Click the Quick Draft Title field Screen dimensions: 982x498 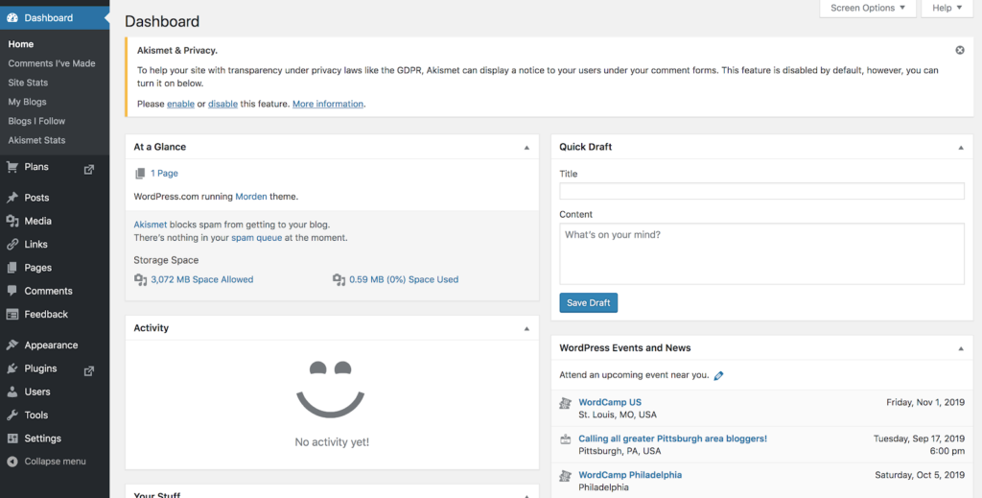[x=761, y=192]
